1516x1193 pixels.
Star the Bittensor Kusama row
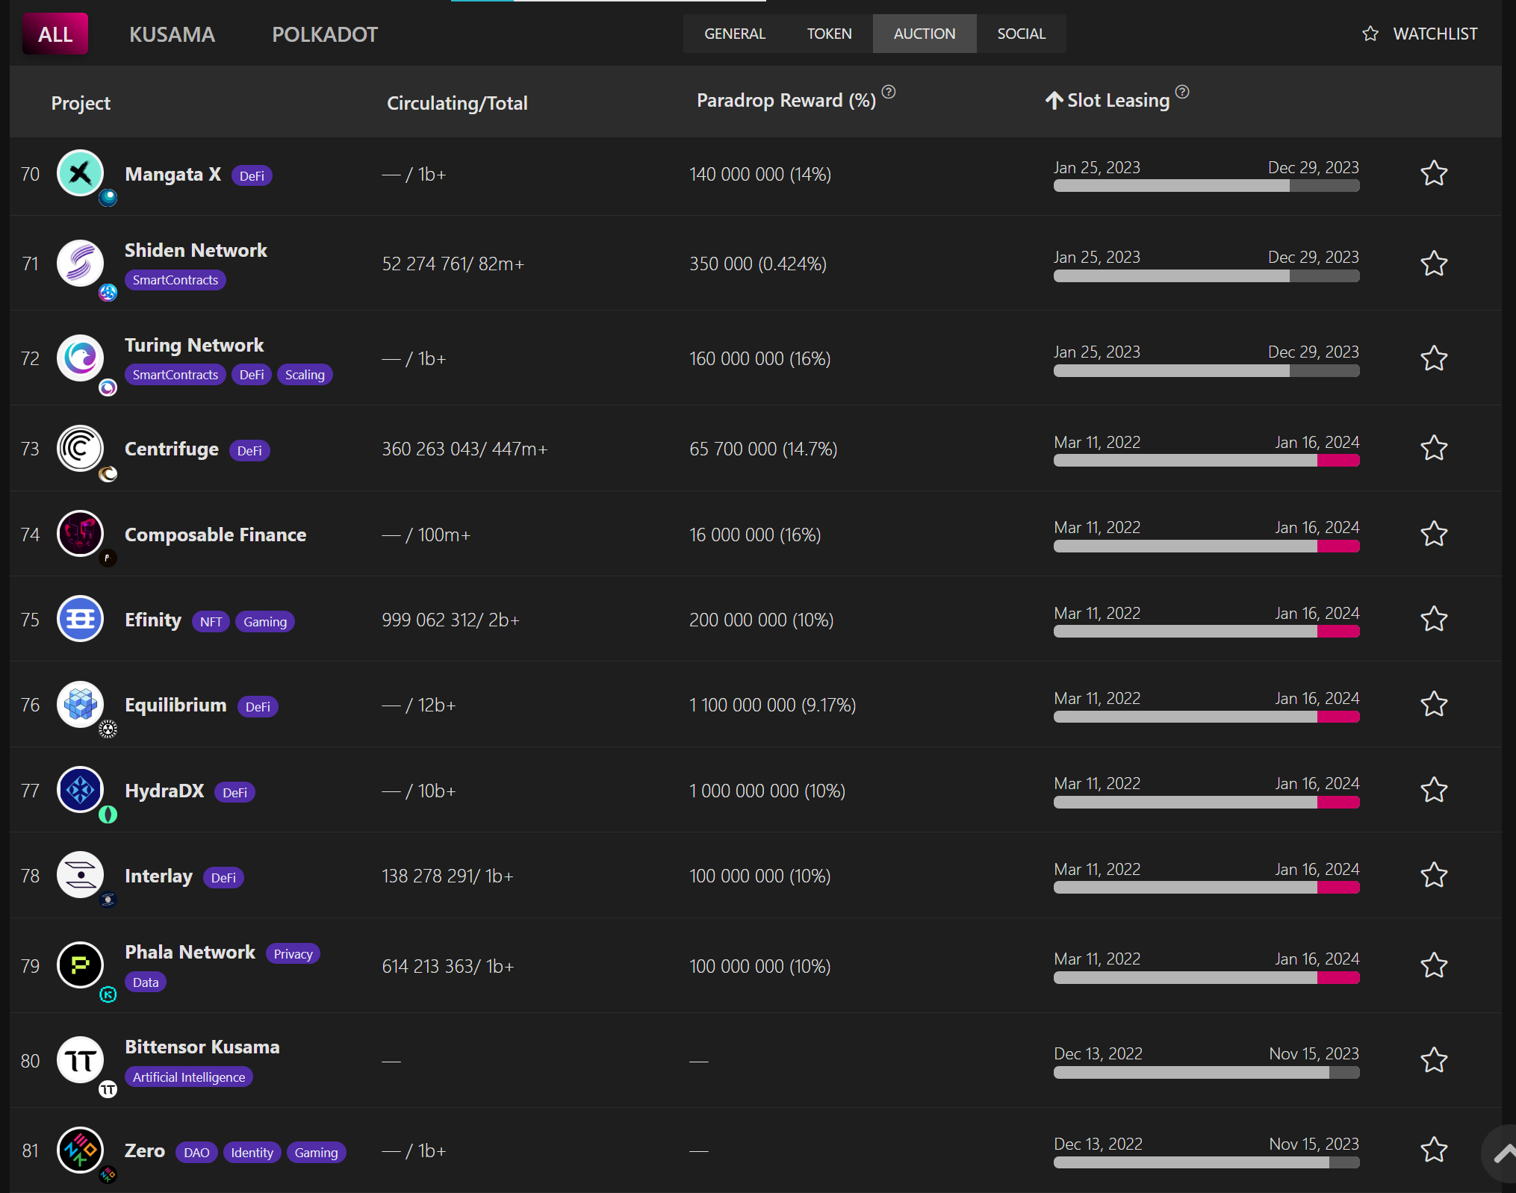1434,1060
